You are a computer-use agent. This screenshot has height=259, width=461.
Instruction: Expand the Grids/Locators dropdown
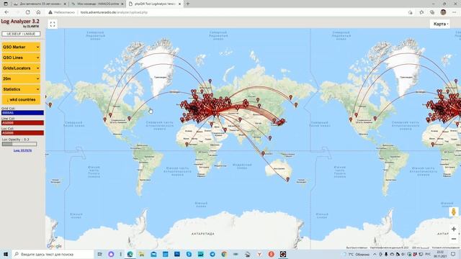tap(21, 68)
